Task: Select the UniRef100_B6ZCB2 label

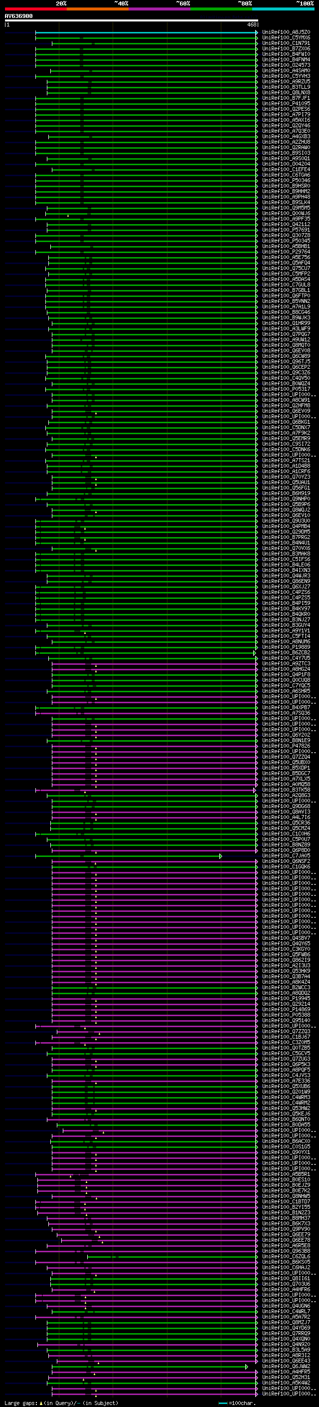Action: tap(286, 653)
